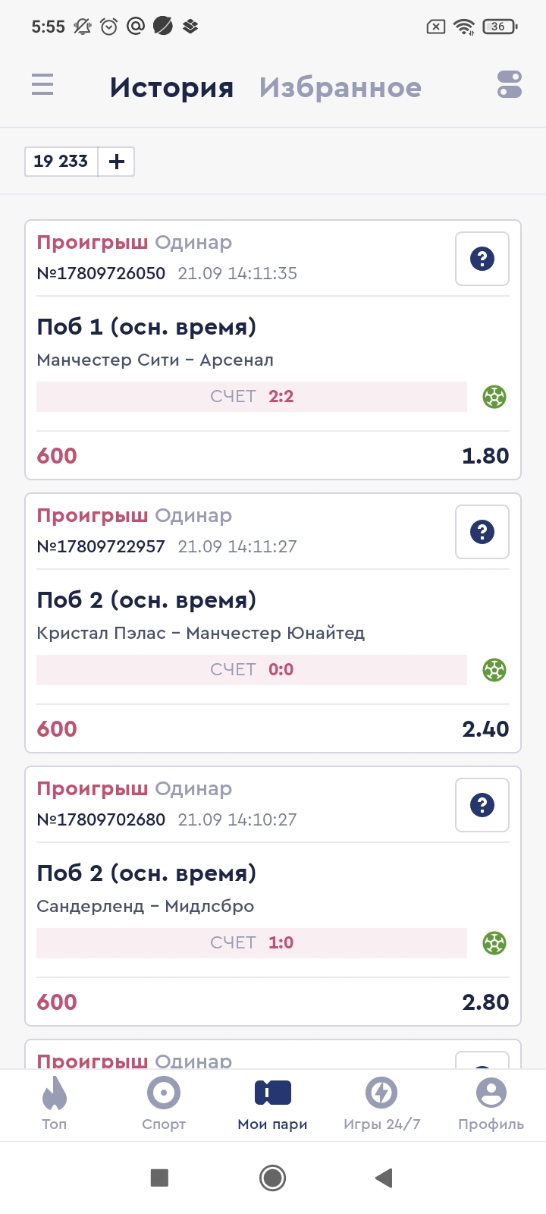Tap football icon for Кристал Пэлас match

(494, 670)
